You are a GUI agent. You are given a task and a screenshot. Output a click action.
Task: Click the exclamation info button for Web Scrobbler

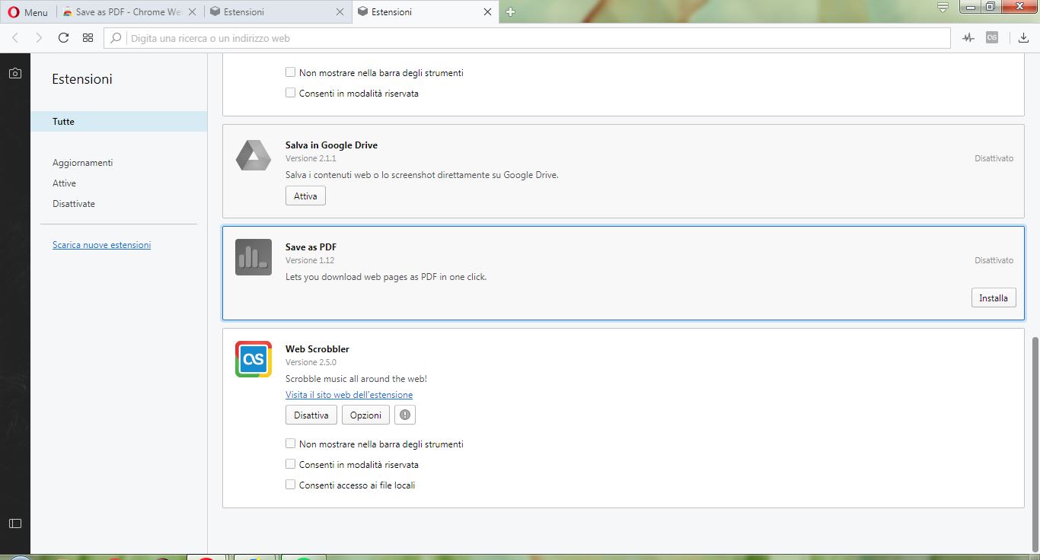pos(405,415)
